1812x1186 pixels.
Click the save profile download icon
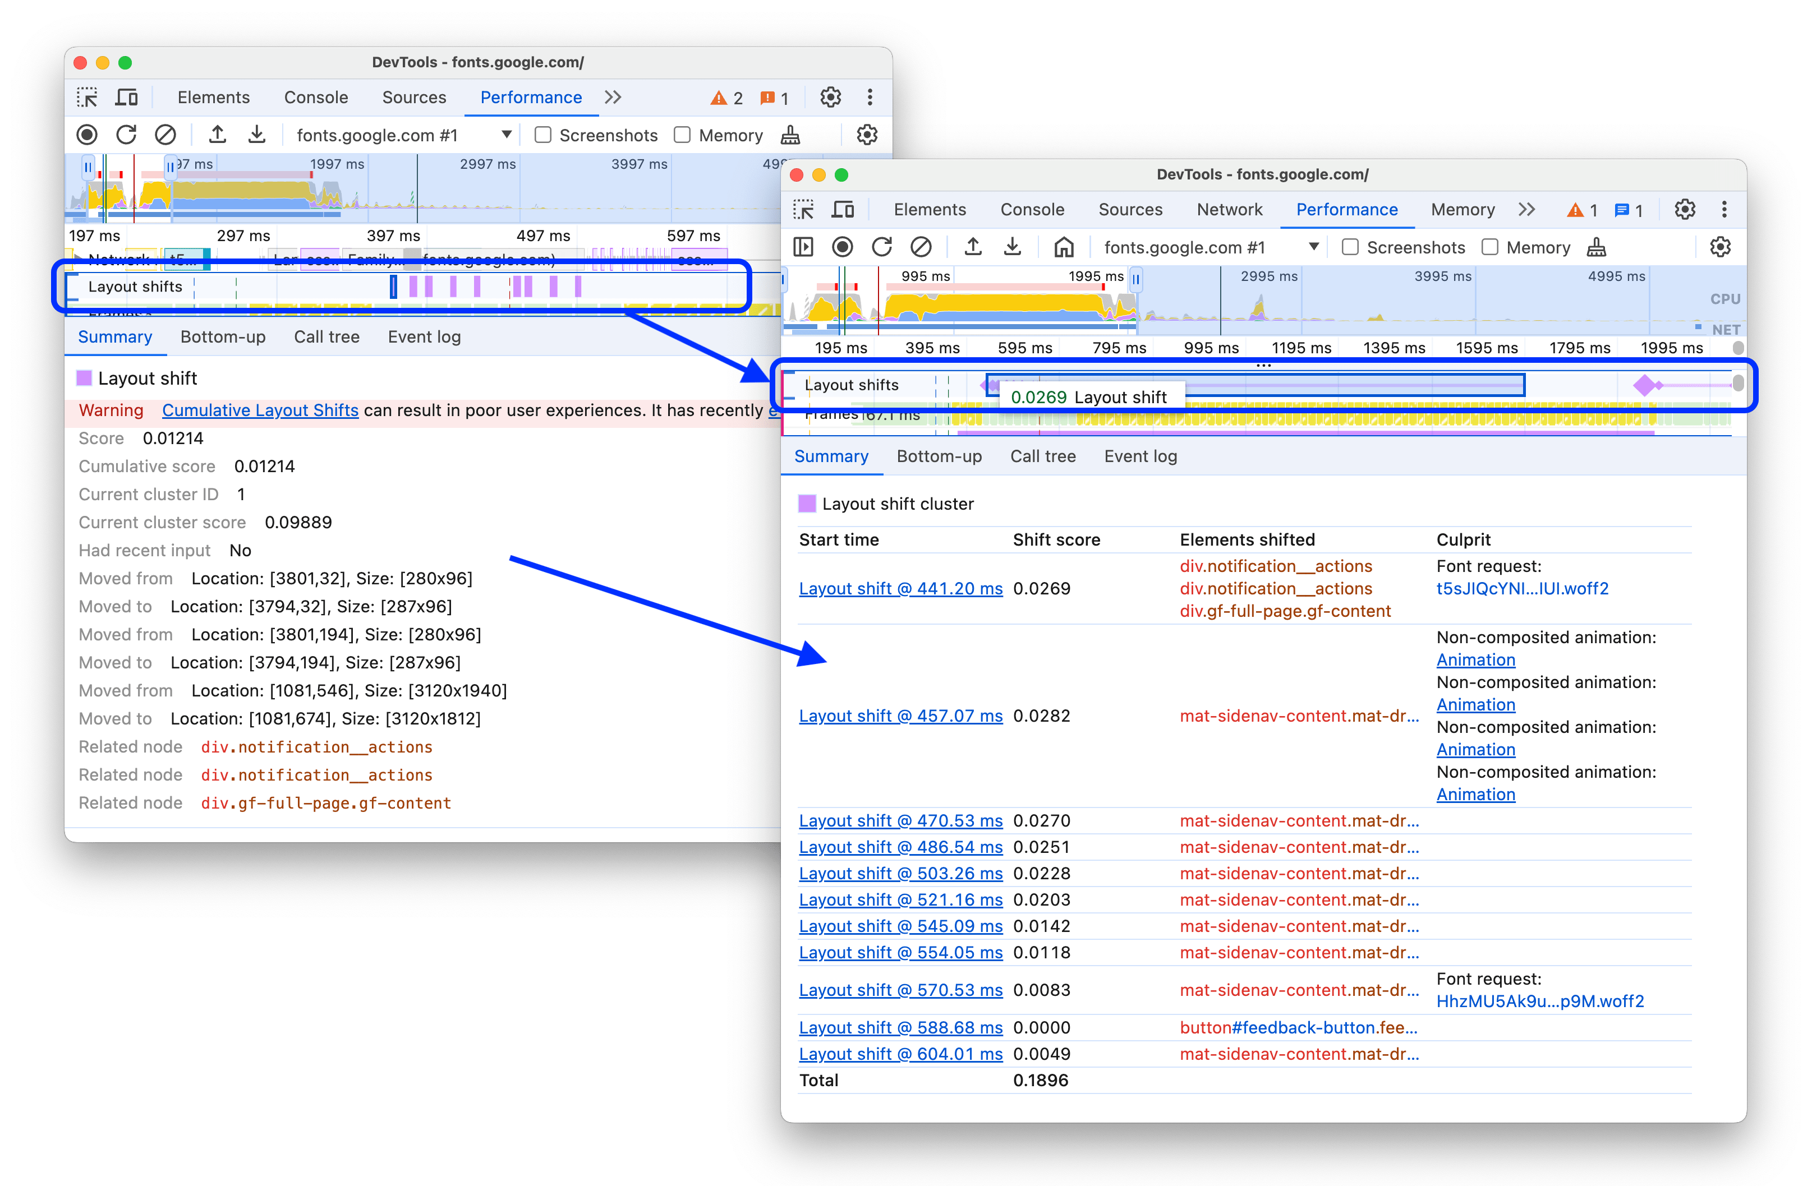(1013, 247)
